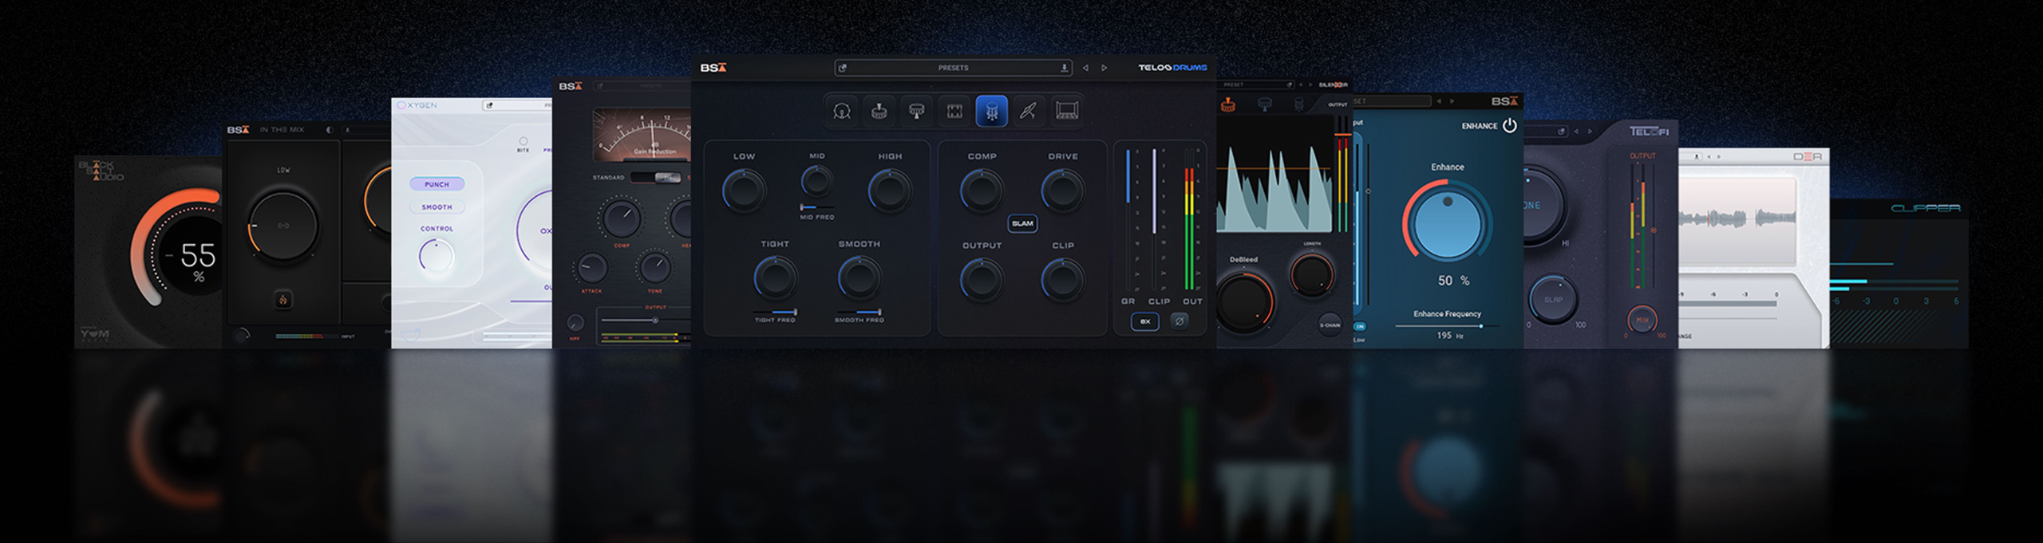Click the SLAP knob in Telofi plugin
2043x543 pixels.
1552,300
